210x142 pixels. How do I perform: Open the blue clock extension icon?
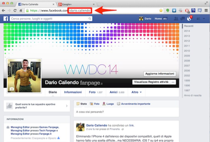pos(174,10)
